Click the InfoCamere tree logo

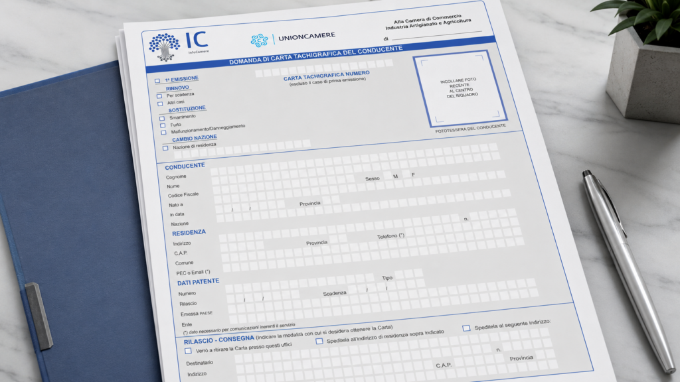[165, 47]
